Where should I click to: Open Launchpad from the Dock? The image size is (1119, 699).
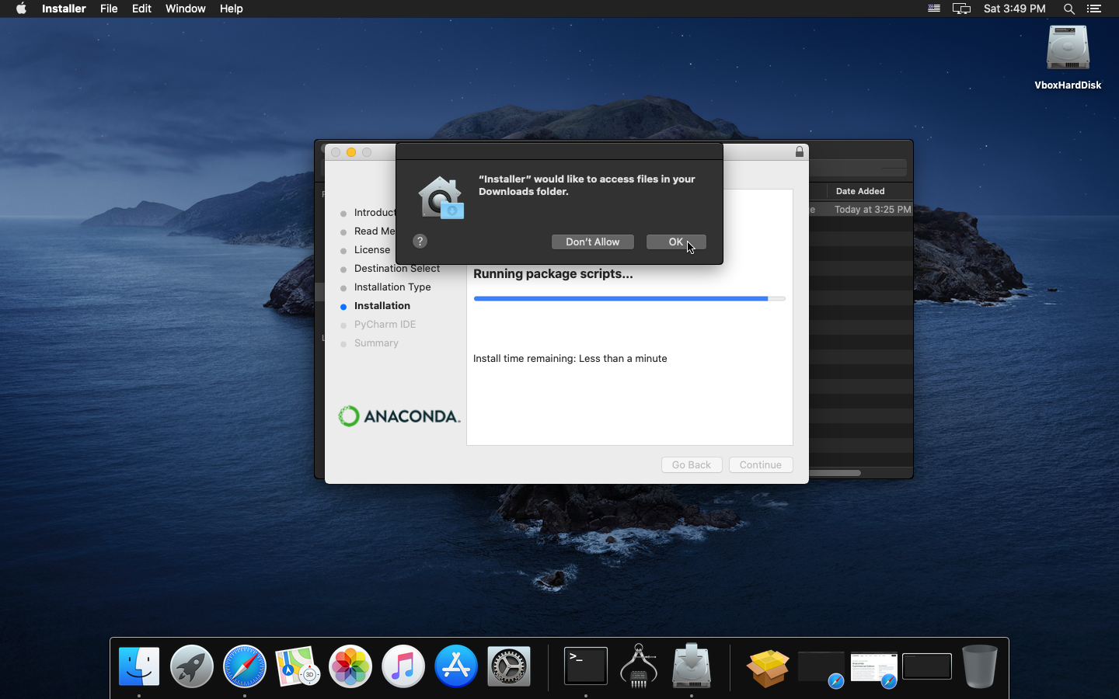(x=192, y=666)
